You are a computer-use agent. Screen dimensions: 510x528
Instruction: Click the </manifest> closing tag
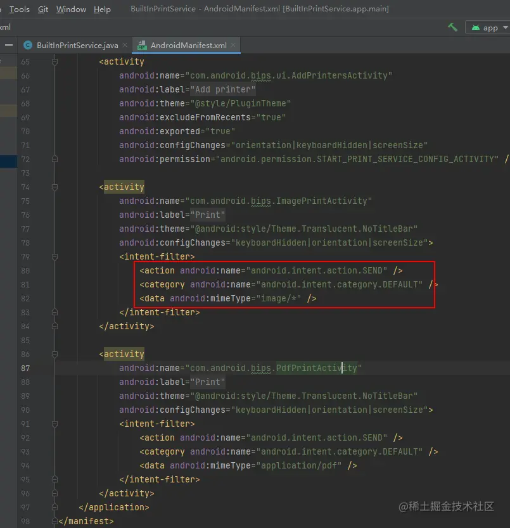tap(86, 521)
